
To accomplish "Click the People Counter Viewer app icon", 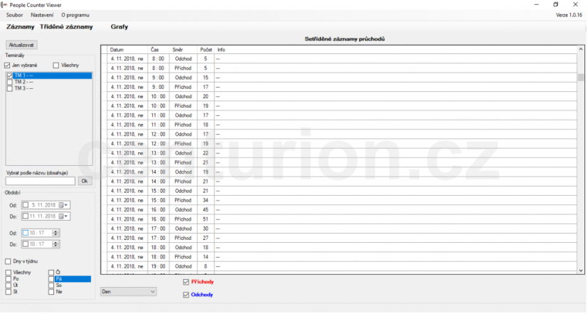I will [4, 5].
